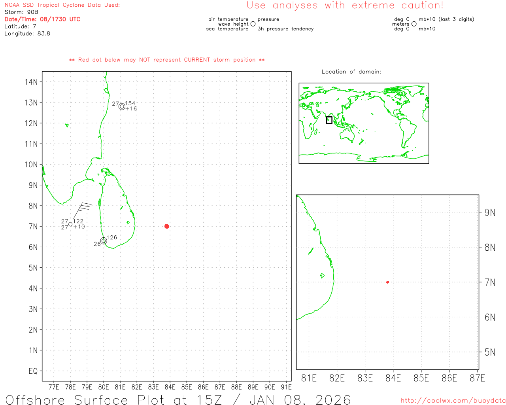Click the red dot disclaimer warning text
The height and width of the screenshot is (405, 506).
coord(167,60)
